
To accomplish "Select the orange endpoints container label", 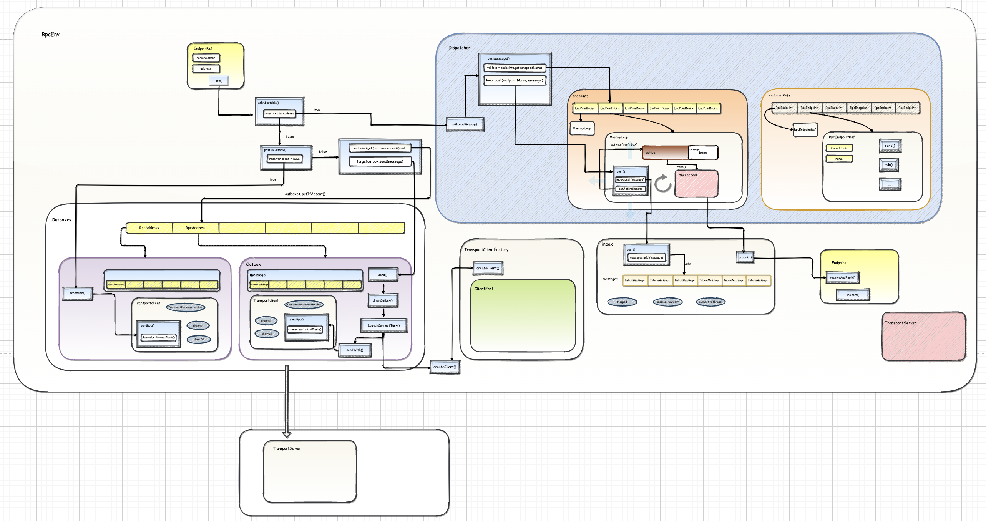I will (580, 96).
